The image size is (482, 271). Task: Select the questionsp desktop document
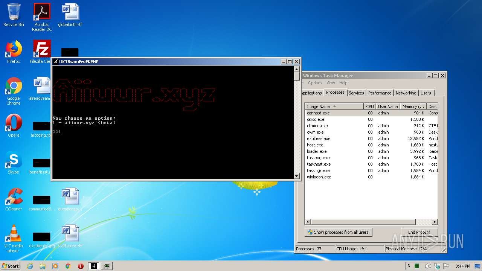point(70,199)
